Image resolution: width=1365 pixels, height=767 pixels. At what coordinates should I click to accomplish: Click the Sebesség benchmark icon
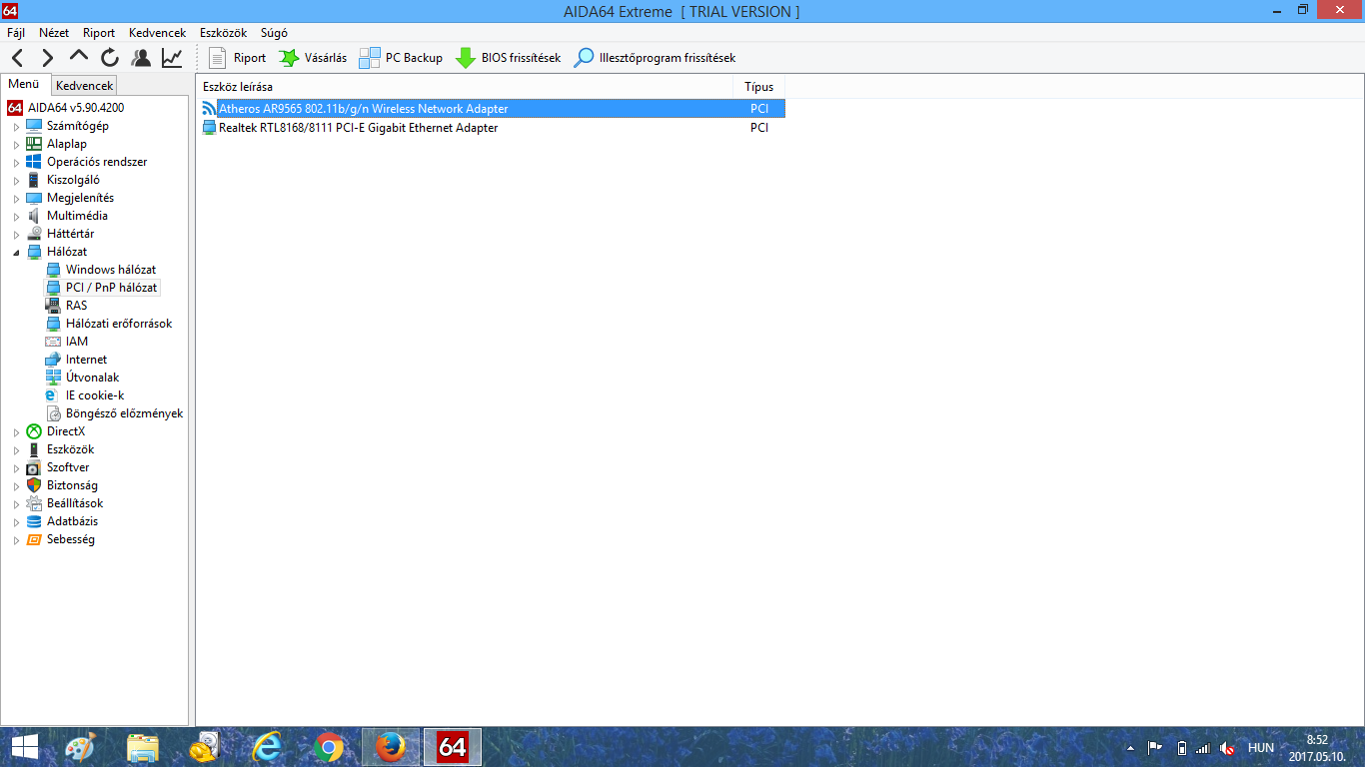(34, 539)
